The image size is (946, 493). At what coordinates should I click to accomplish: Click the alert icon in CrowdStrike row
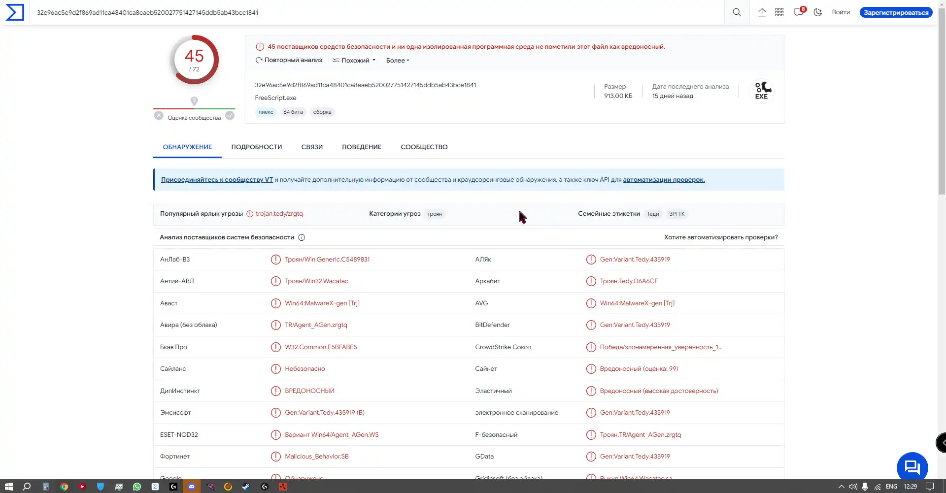click(591, 347)
